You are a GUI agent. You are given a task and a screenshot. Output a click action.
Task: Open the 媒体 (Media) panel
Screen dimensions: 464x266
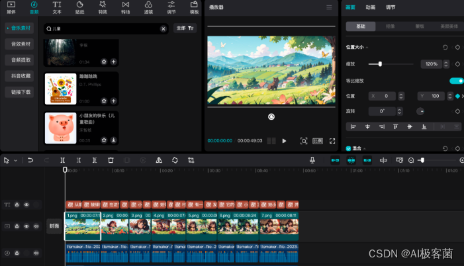11,8
